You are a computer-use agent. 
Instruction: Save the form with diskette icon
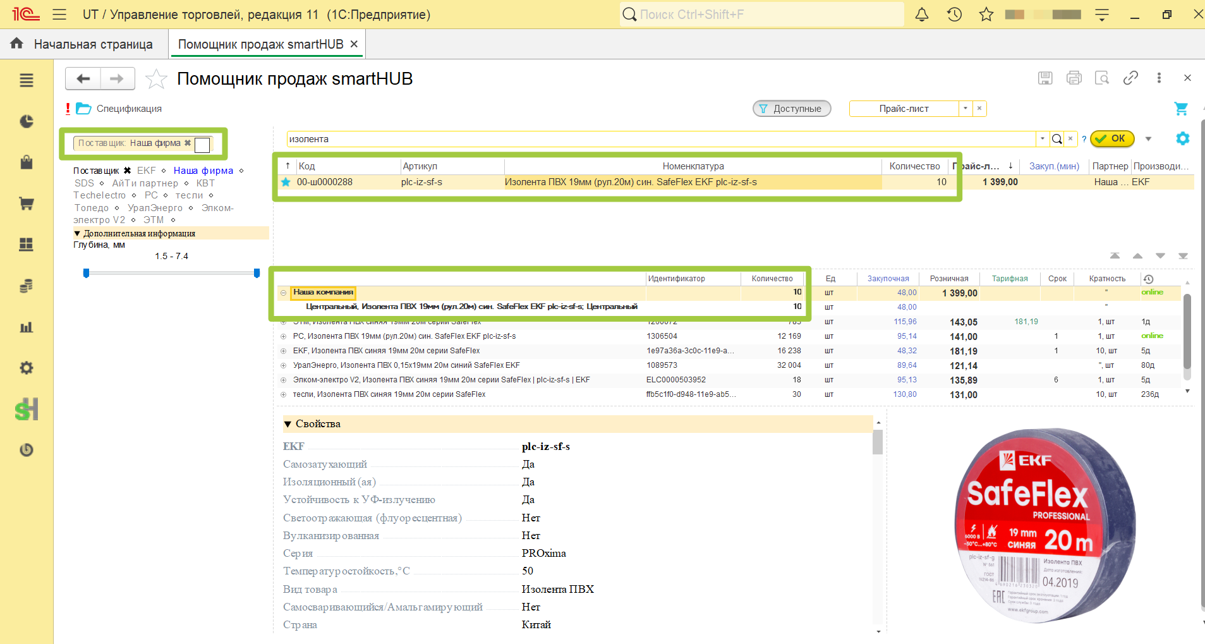click(x=1045, y=78)
